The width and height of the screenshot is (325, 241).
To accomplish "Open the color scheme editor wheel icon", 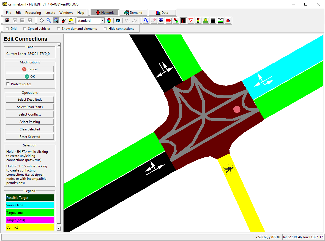I will [x=109, y=21].
